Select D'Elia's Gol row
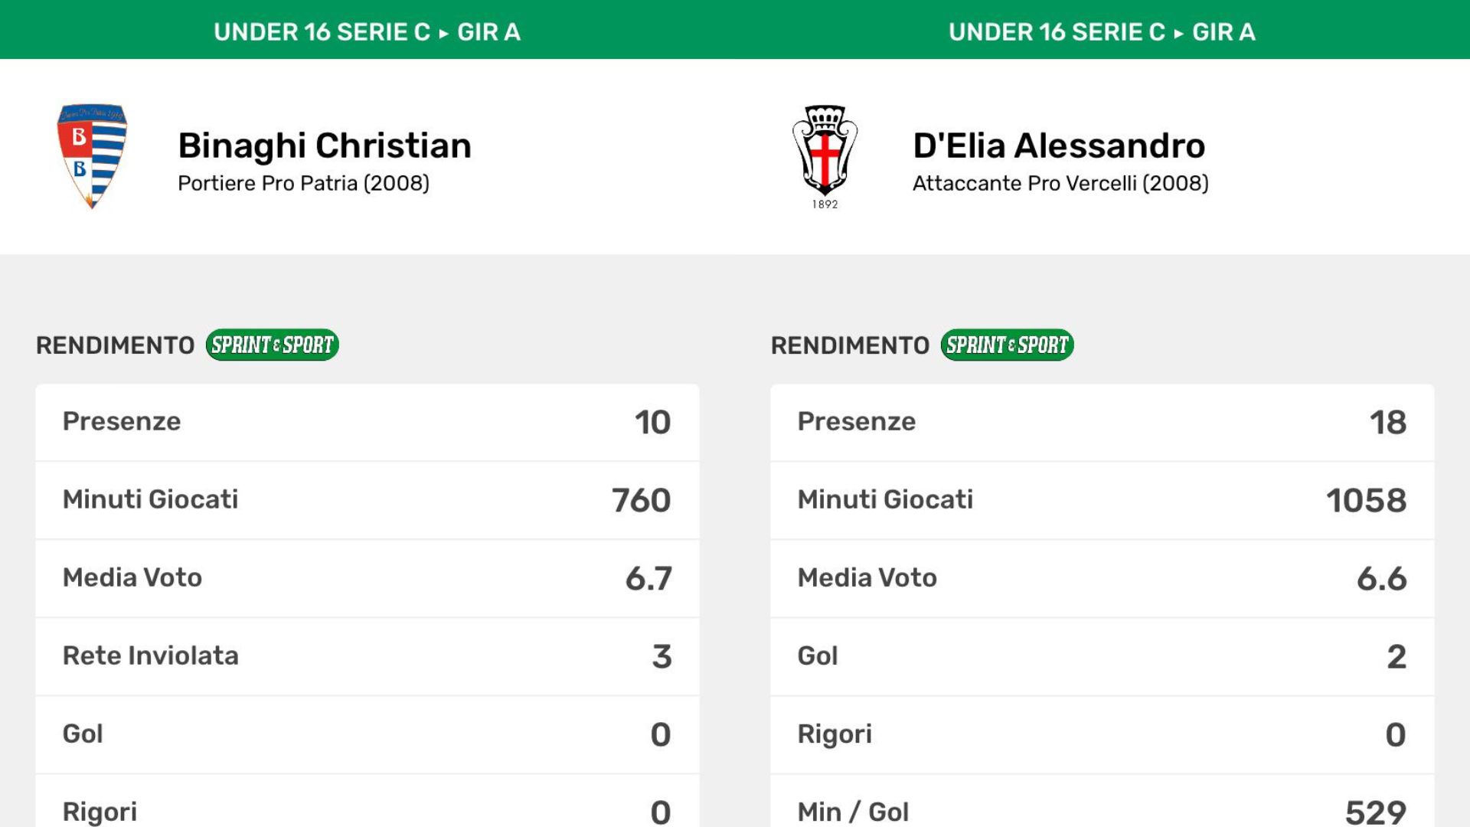Viewport: 1470px width, 827px height. [1102, 656]
